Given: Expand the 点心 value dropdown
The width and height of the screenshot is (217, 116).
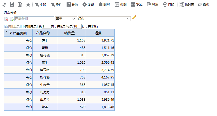Looking at the screenshot, I should coord(104,18).
